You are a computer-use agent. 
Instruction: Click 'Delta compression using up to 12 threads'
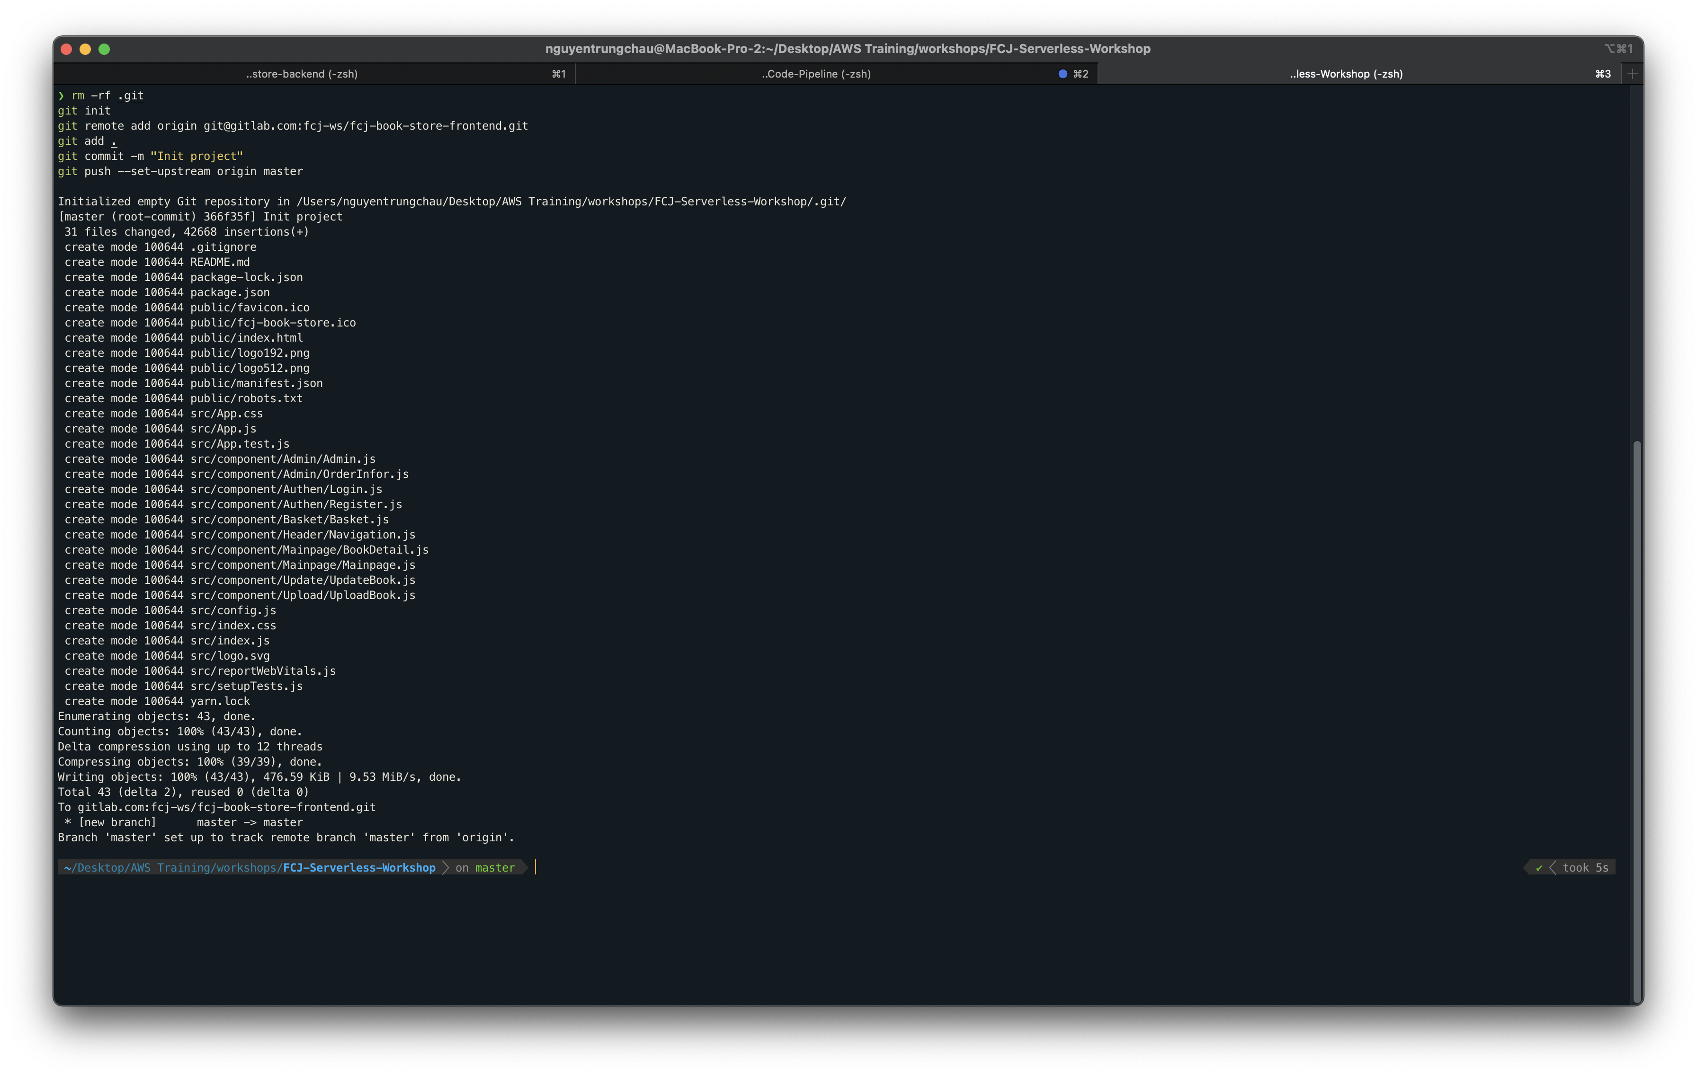(190, 747)
